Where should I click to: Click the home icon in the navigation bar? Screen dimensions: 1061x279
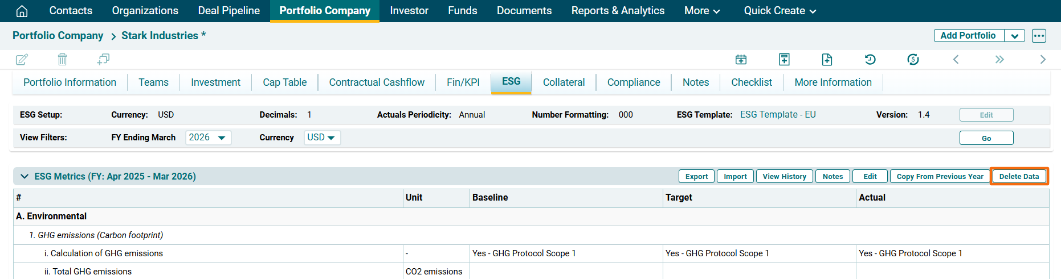pyautogui.click(x=22, y=11)
